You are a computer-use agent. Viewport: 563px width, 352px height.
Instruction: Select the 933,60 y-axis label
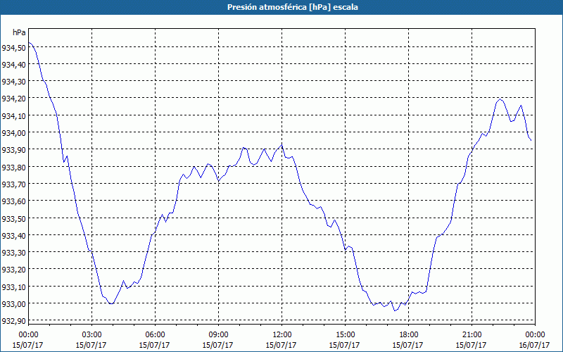pos(13,201)
